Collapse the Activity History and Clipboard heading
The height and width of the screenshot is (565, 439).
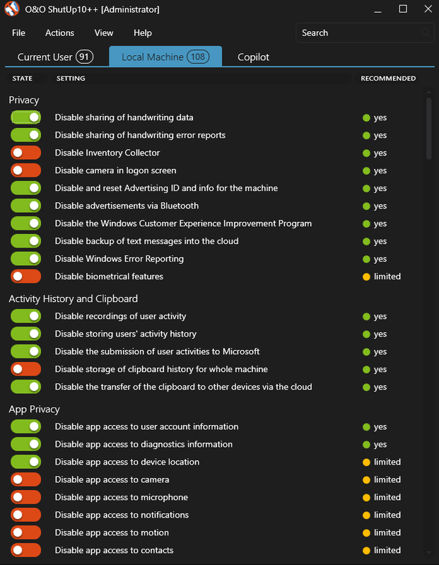click(73, 298)
